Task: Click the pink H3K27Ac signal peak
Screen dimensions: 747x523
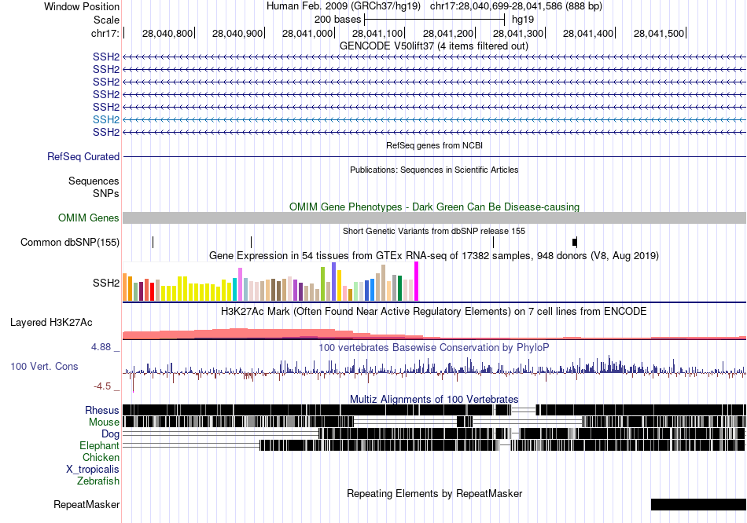Action: tap(238, 334)
